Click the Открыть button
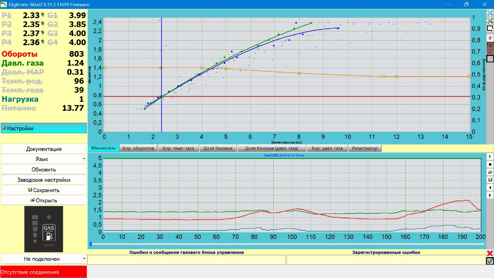 click(x=44, y=200)
